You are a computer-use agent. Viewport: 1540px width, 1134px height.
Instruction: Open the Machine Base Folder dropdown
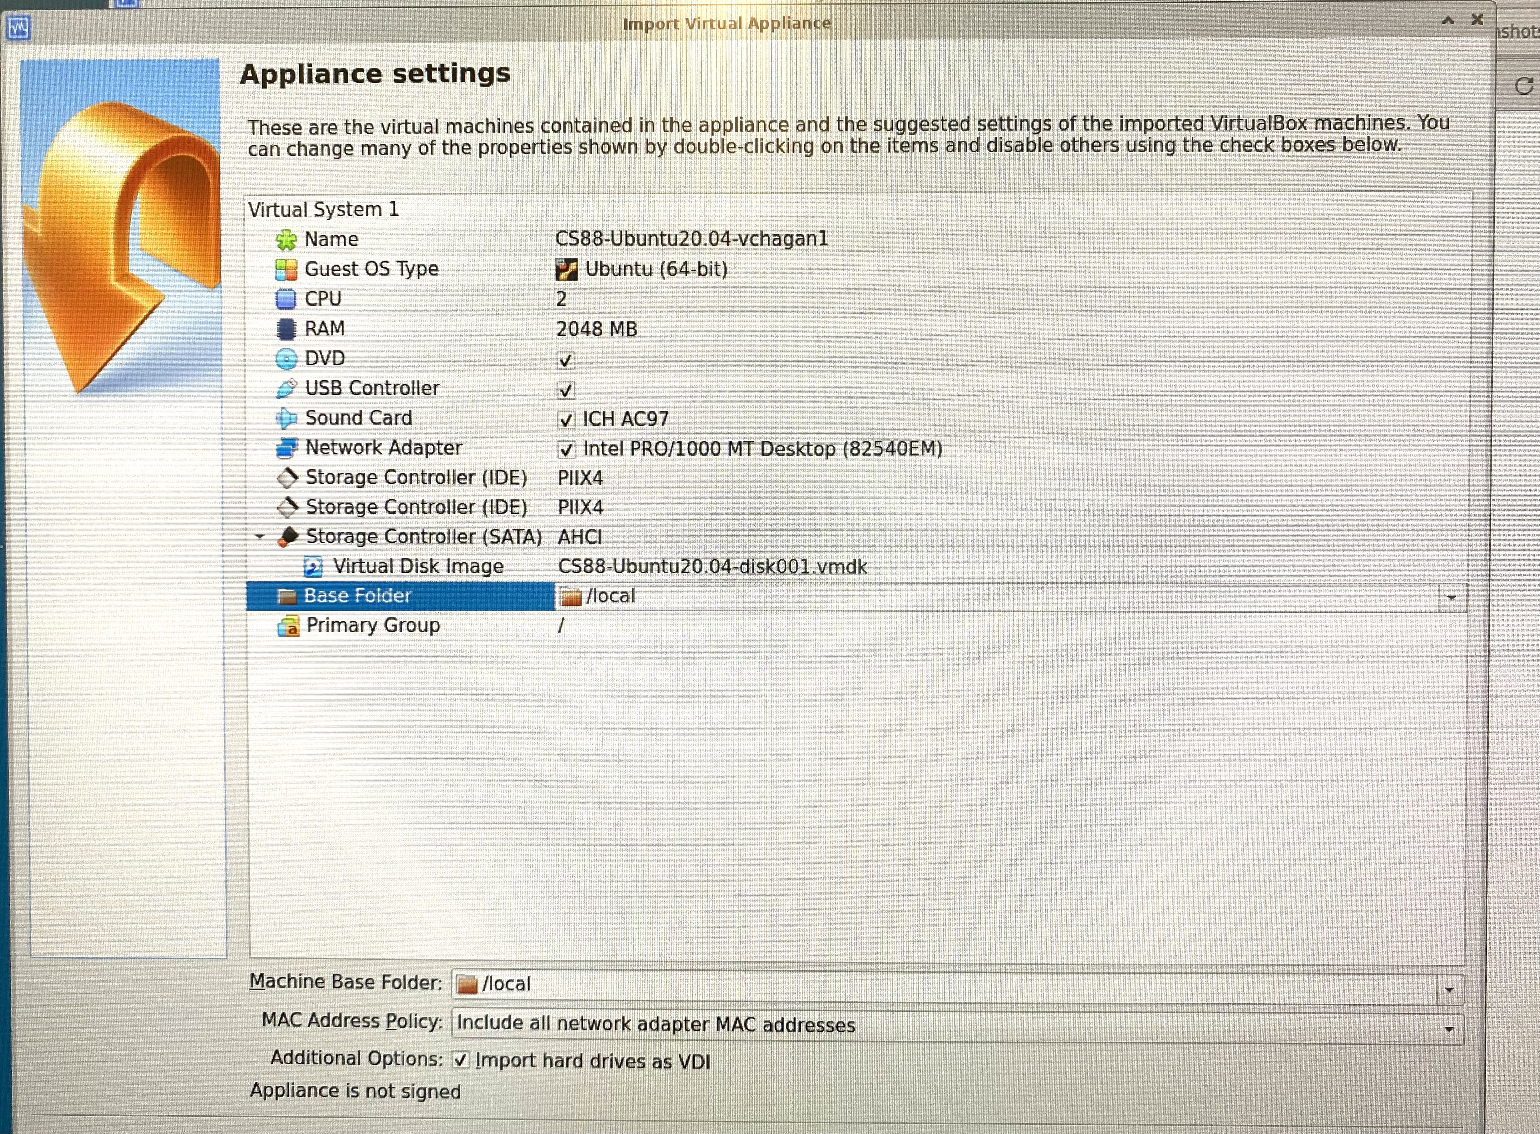[x=1449, y=990]
